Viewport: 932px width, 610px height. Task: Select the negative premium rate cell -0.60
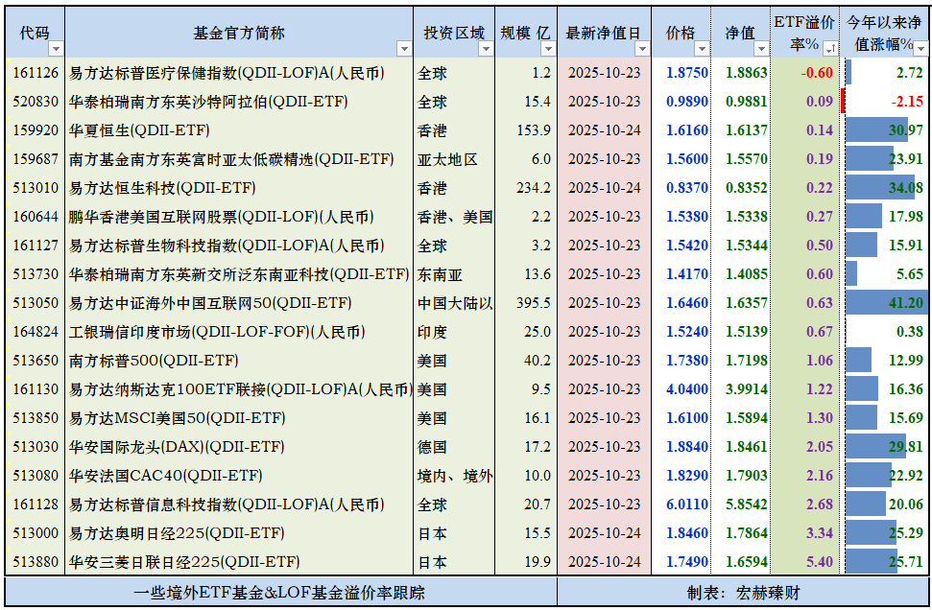coord(804,73)
